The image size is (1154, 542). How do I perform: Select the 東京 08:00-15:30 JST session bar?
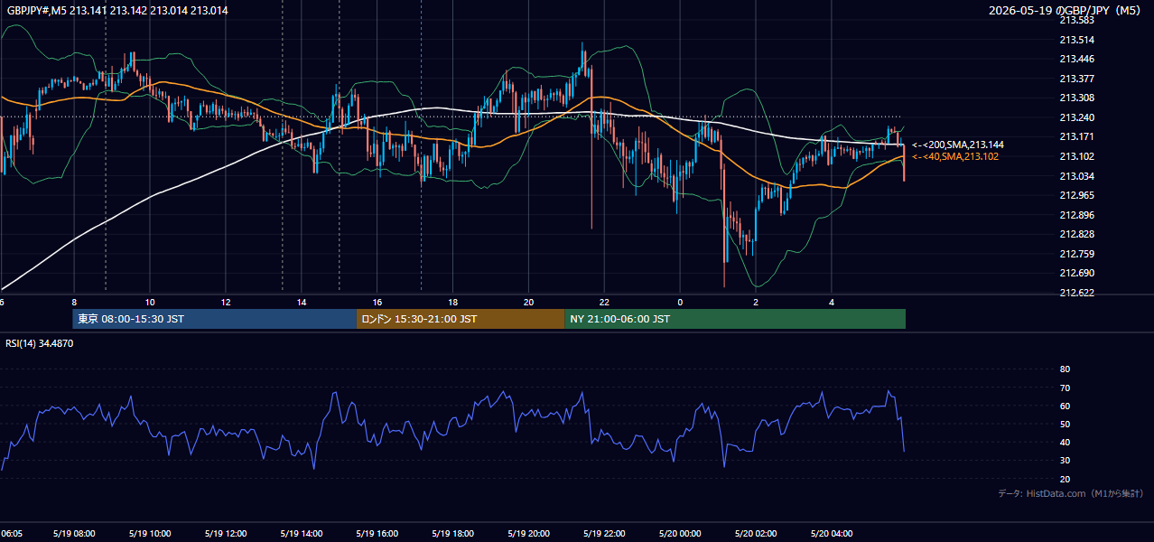click(x=215, y=319)
